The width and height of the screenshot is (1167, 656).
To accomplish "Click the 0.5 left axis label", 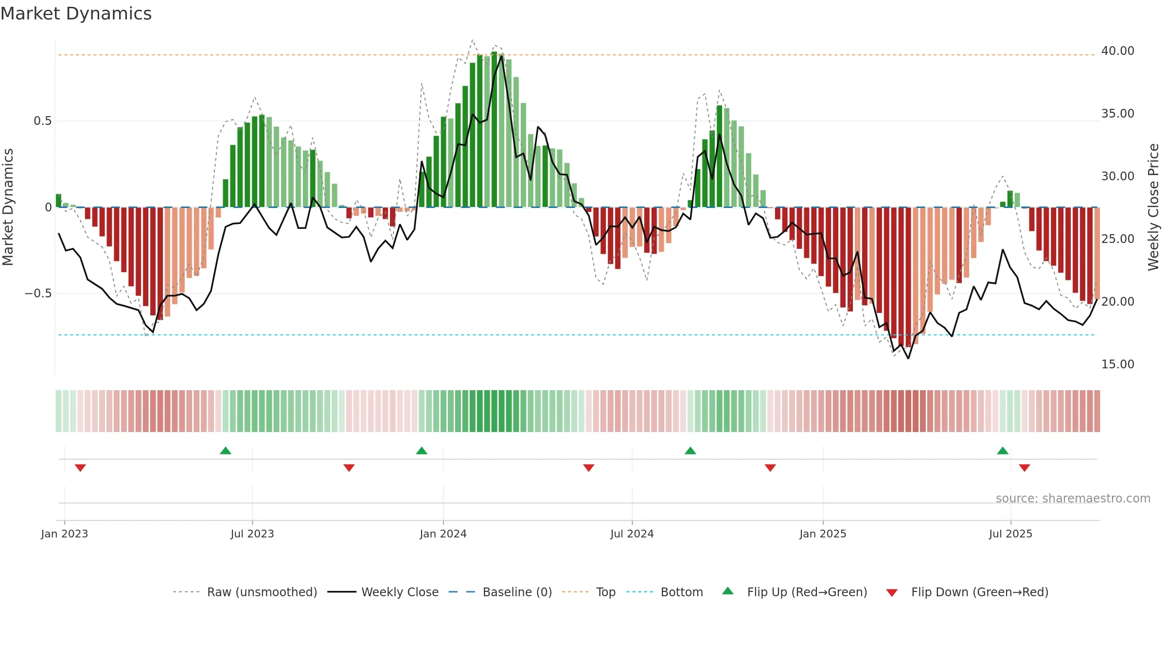I will (43, 121).
